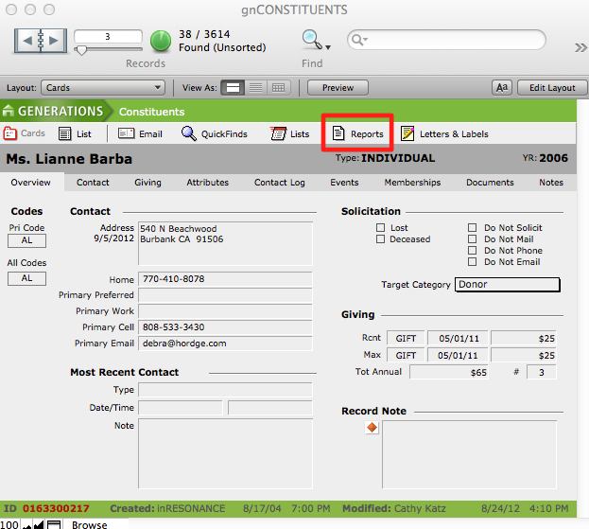Open the Layout Cards dropdown
The height and width of the screenshot is (529, 589).
[105, 88]
